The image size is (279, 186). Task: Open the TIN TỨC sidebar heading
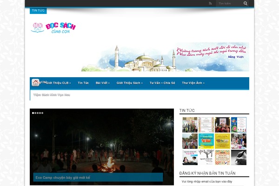click(187, 110)
